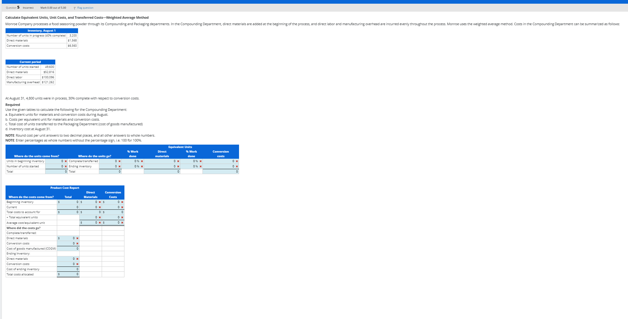Click the red X beside Units in beginning inventory
This screenshot has height=319, width=628.
pos(65,161)
